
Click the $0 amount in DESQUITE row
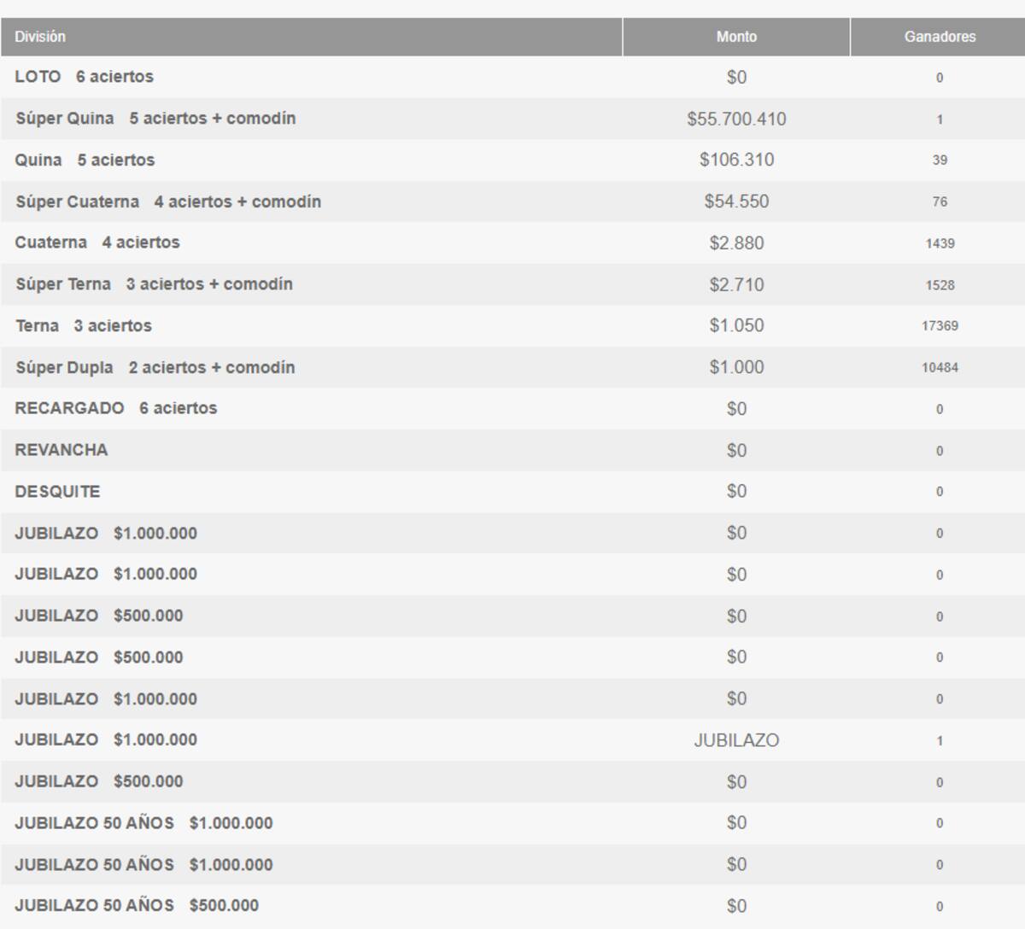(736, 491)
